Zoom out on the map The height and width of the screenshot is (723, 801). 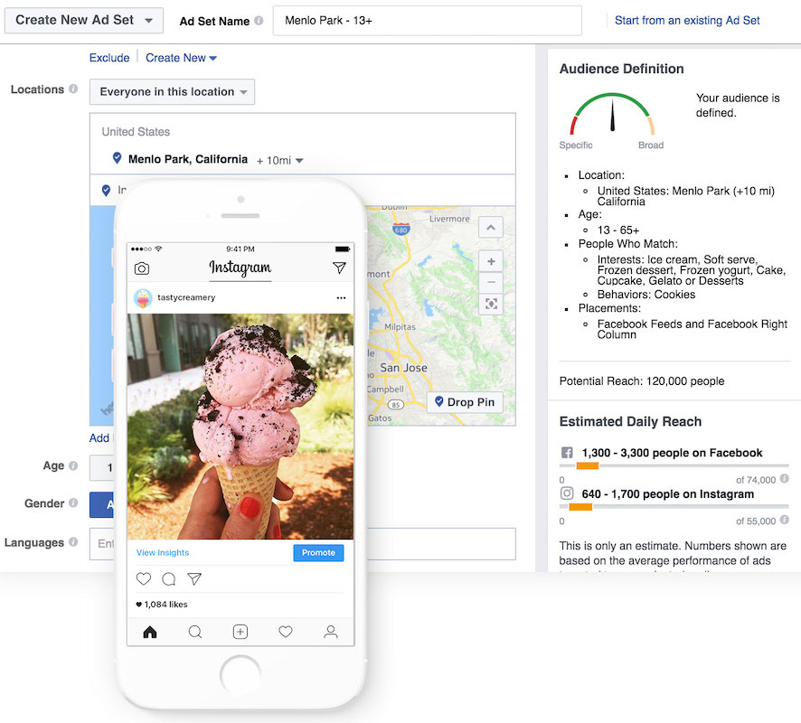[x=491, y=282]
